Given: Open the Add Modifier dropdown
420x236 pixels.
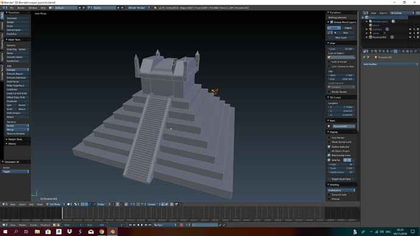Looking at the screenshot, I should click(x=390, y=64).
